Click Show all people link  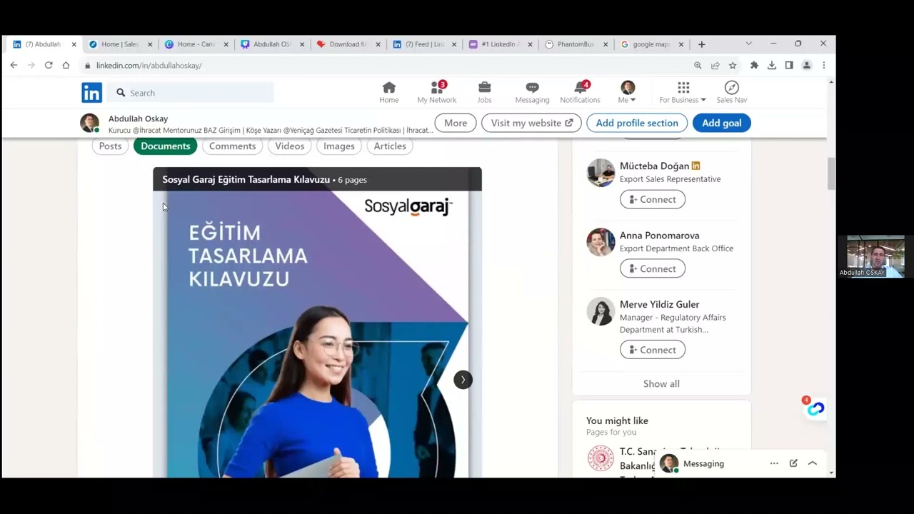661,383
